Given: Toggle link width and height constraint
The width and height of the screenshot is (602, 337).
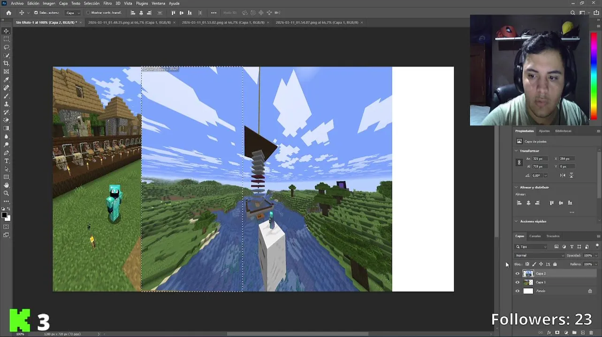Looking at the screenshot, I should point(519,162).
